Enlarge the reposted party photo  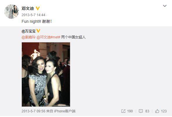(x=46, y=75)
